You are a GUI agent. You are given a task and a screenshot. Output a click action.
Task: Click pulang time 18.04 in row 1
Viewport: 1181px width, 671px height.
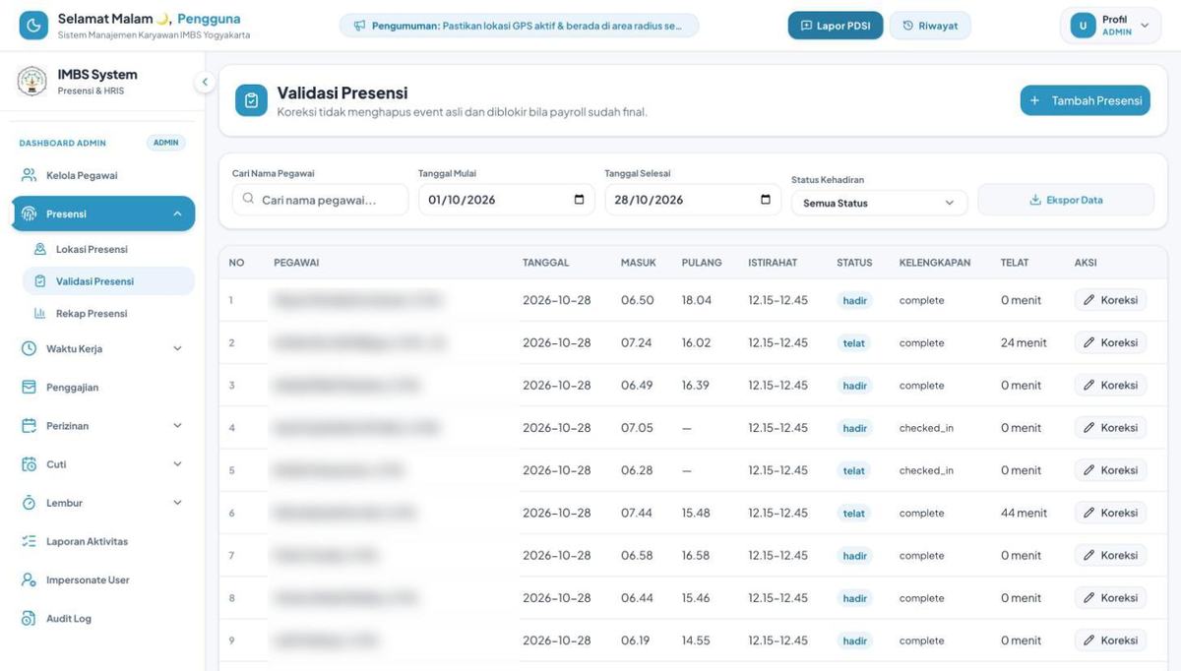click(697, 300)
